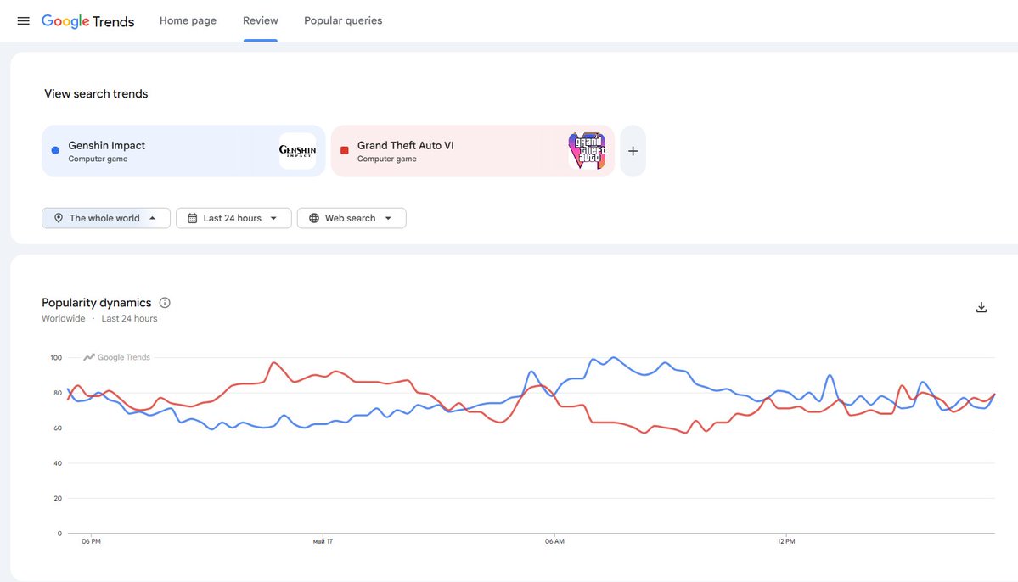Screen dimensions: 1018x582
Task: Click the Popularity dynamics heading
Action: [x=96, y=302]
